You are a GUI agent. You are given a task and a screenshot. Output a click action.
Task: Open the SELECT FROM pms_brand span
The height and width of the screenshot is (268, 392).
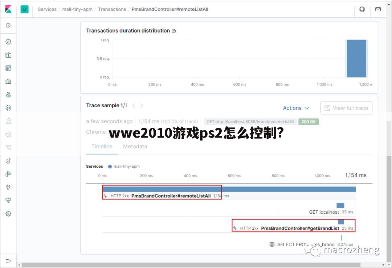311,242
